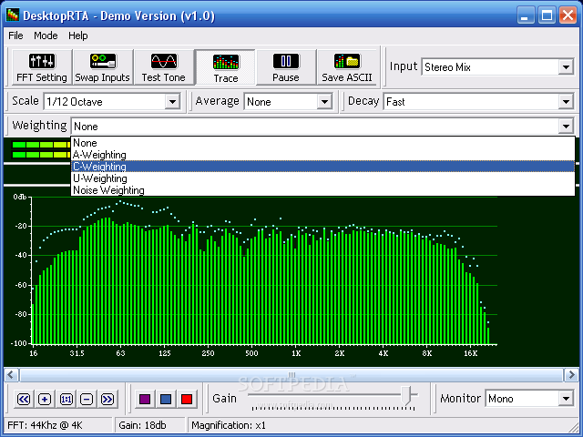Select the red color swatch

click(x=187, y=400)
